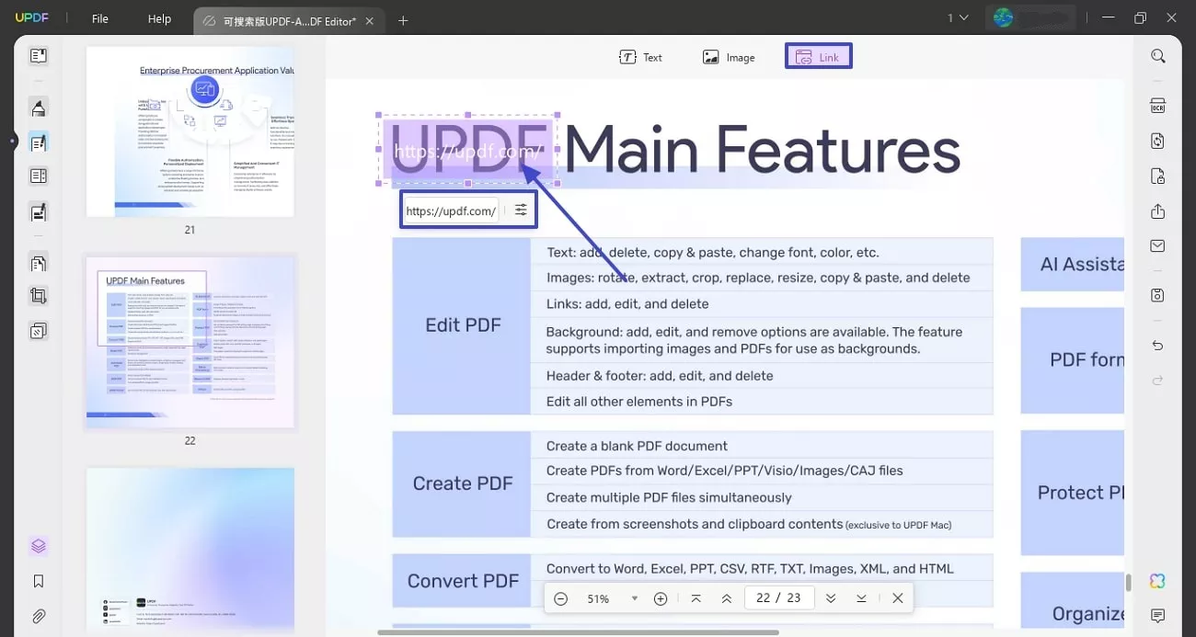
Task: Expand the window count dropdown showing 1
Action: (958, 17)
